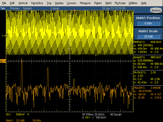The width and height of the screenshot is (163, 122).
Task: Select the tallest FFT peak on Math1
Action: [22, 59]
